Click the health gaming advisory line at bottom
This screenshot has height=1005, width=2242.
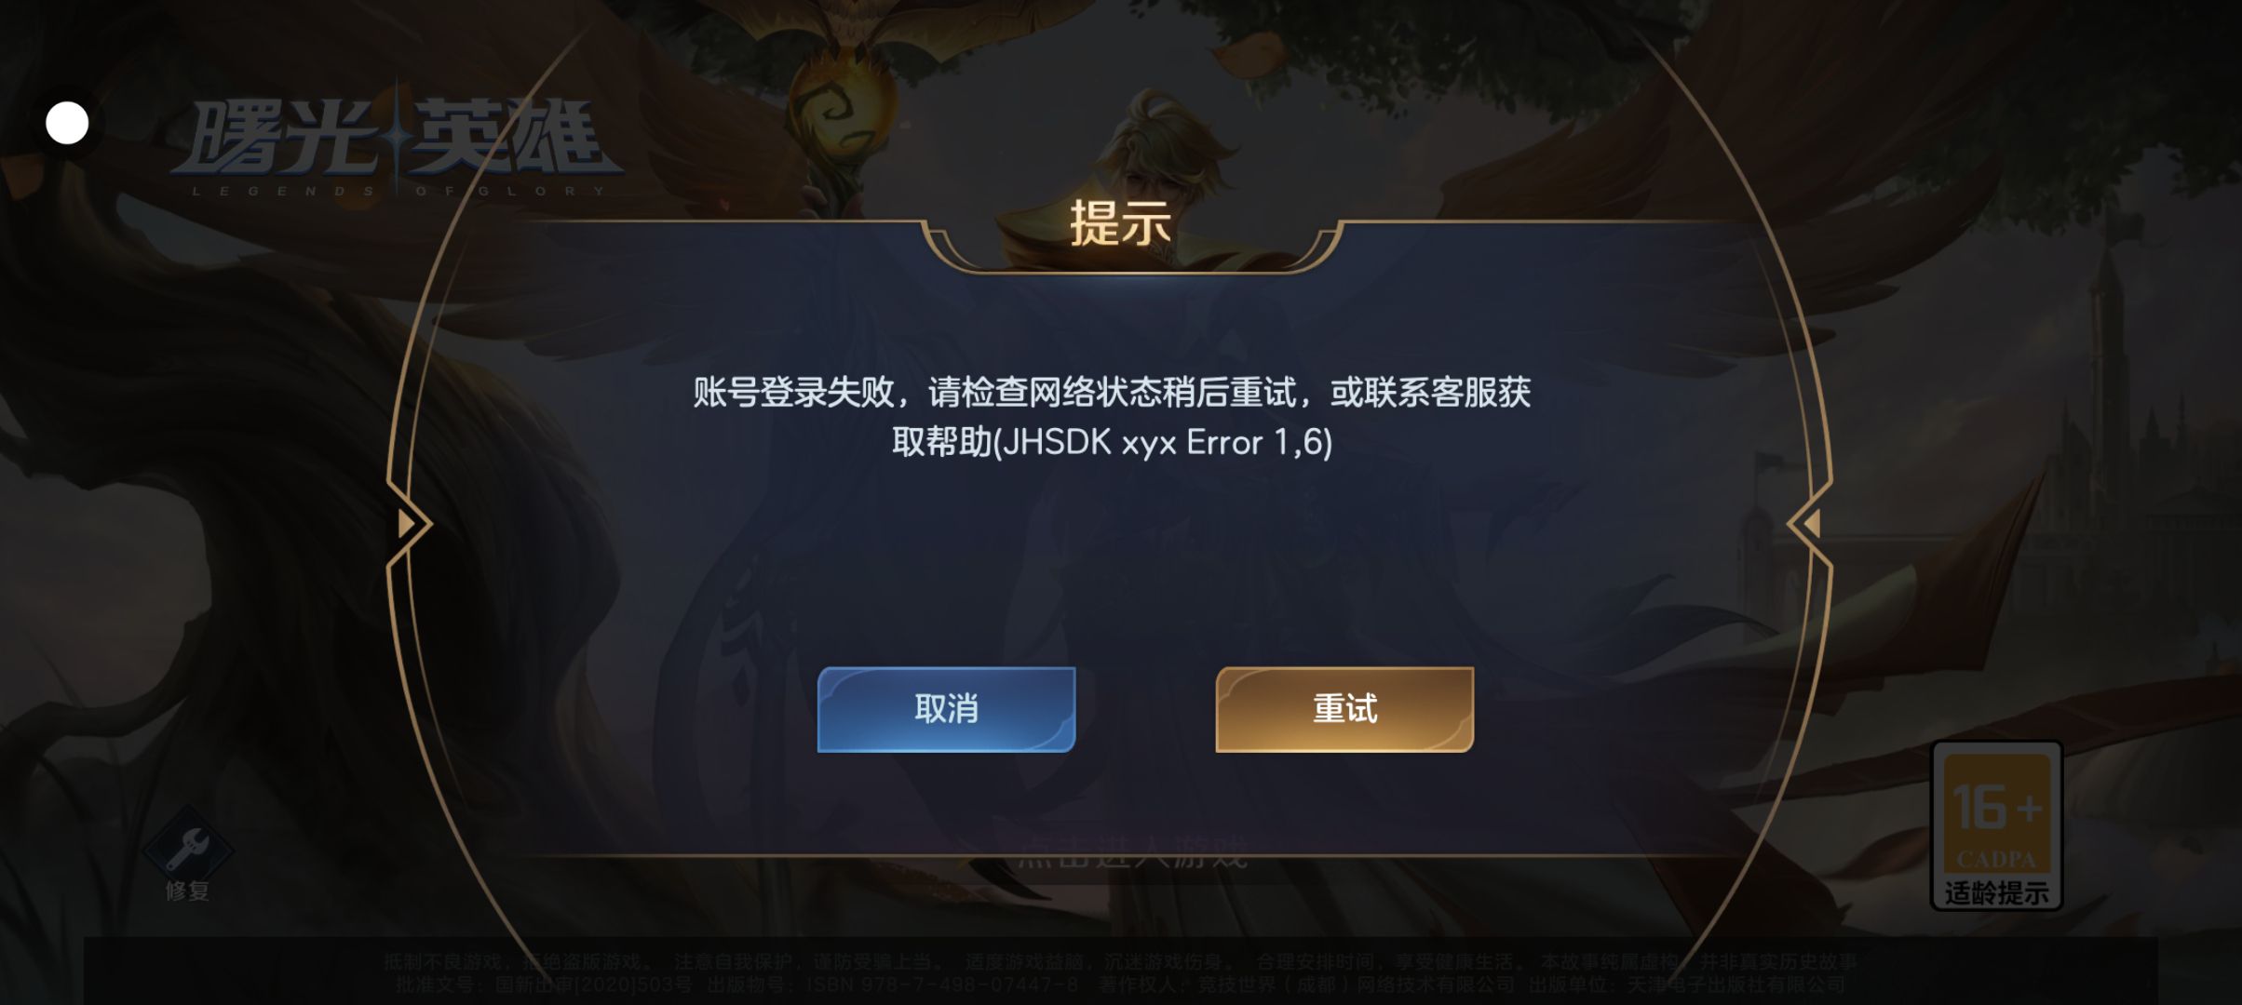1120,961
